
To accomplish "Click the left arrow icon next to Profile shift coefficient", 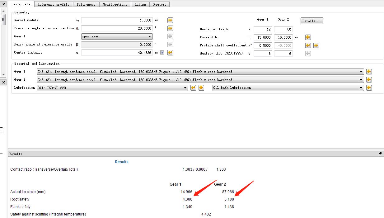I will [308, 45].
